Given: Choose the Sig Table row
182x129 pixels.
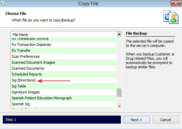Looking at the screenshot, I should click(64, 86).
